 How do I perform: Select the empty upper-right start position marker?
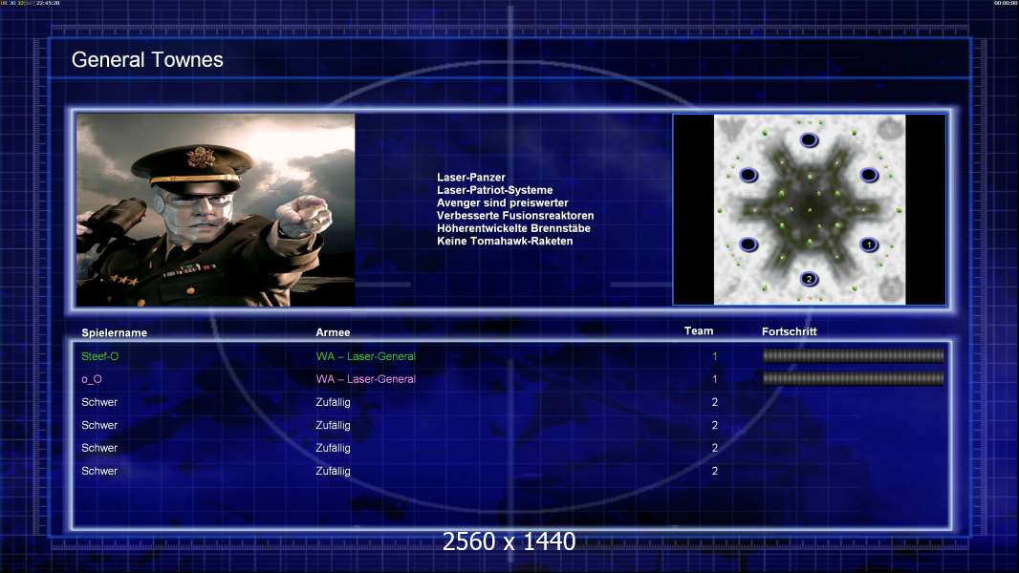coord(868,175)
